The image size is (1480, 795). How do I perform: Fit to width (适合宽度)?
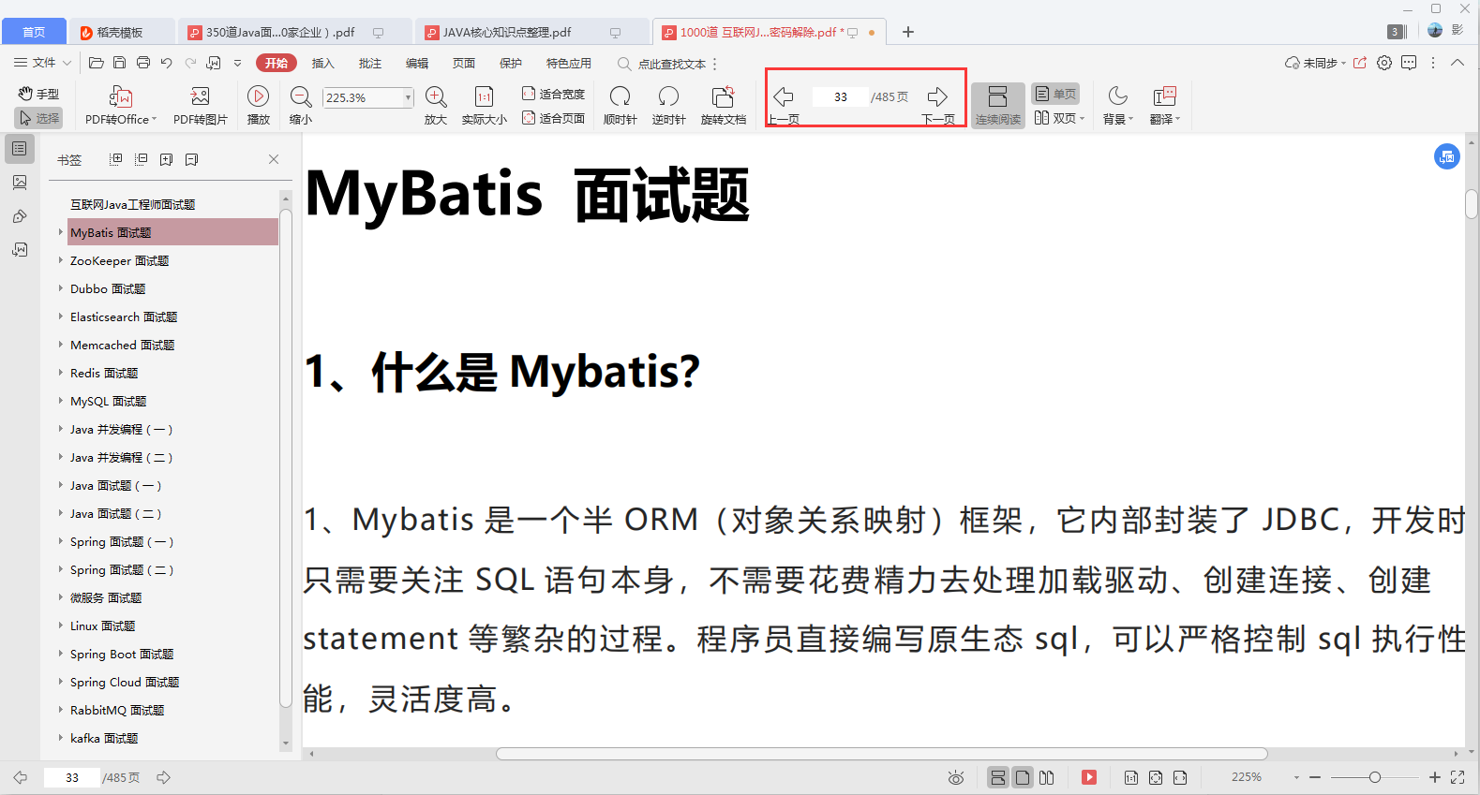pos(553,94)
